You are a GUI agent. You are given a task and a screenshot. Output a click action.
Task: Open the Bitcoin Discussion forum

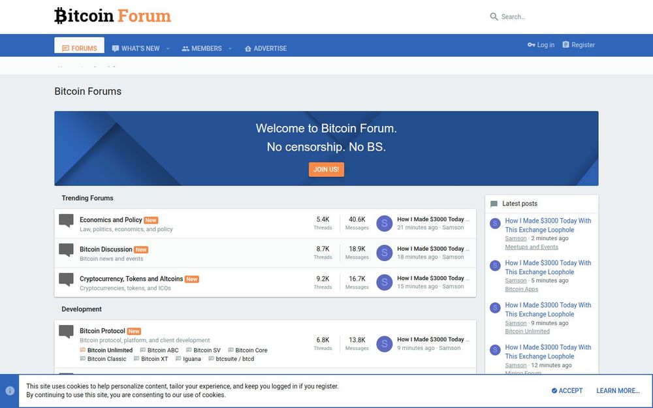pos(106,249)
